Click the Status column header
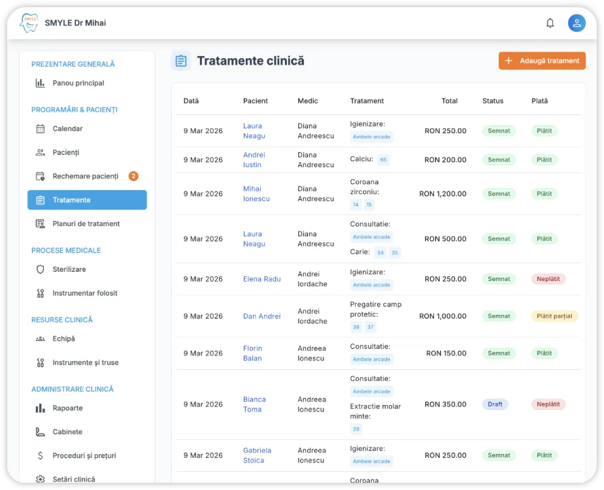 point(493,101)
